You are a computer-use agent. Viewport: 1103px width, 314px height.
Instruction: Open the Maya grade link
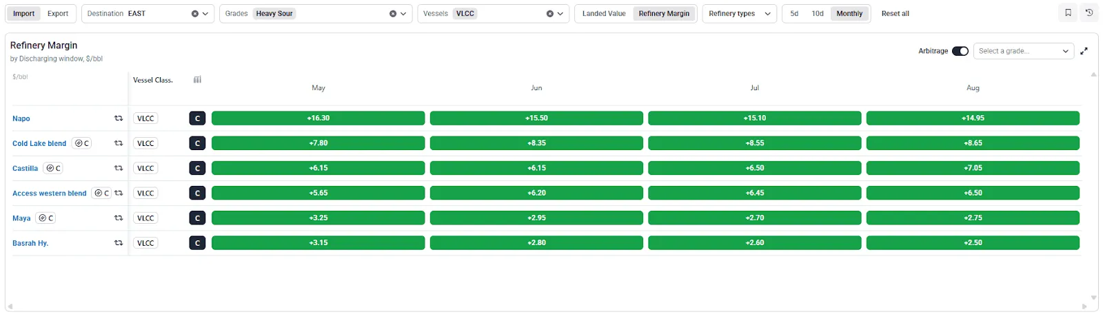point(21,218)
